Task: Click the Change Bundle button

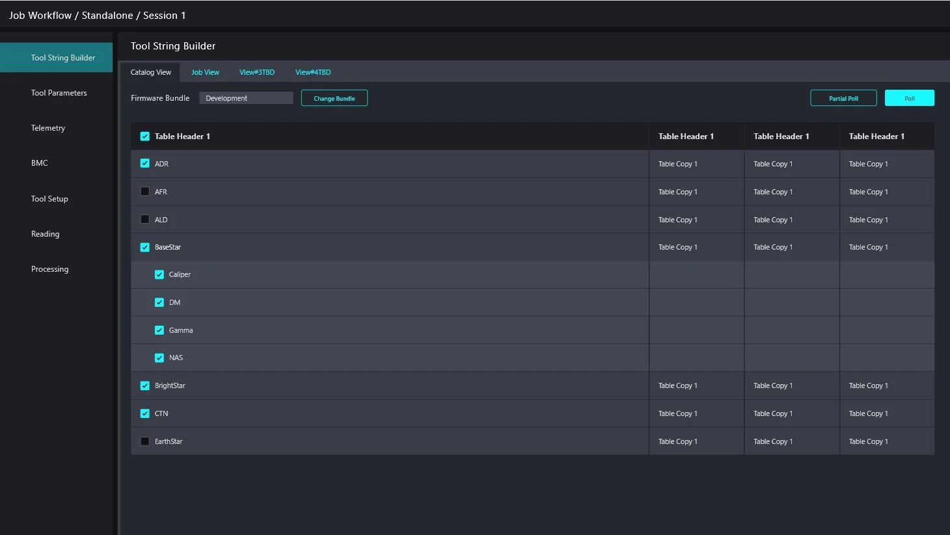Action: (x=334, y=98)
